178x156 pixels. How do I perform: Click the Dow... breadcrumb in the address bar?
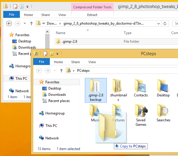pyautogui.click(x=52, y=23)
